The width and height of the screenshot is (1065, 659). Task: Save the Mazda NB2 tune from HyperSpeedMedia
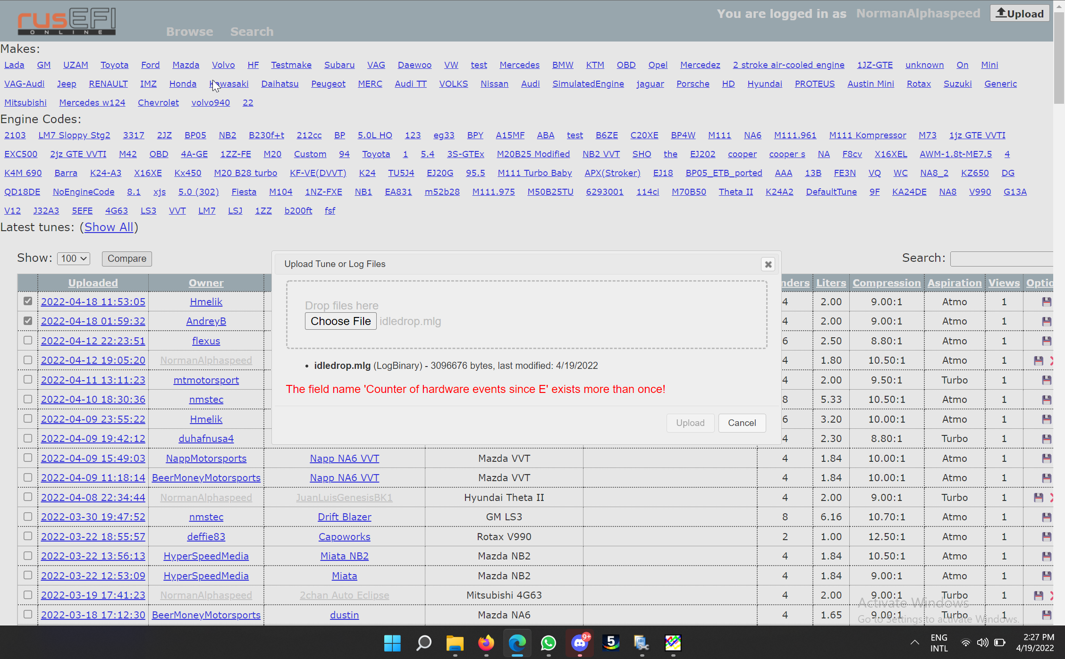pyautogui.click(x=1047, y=556)
